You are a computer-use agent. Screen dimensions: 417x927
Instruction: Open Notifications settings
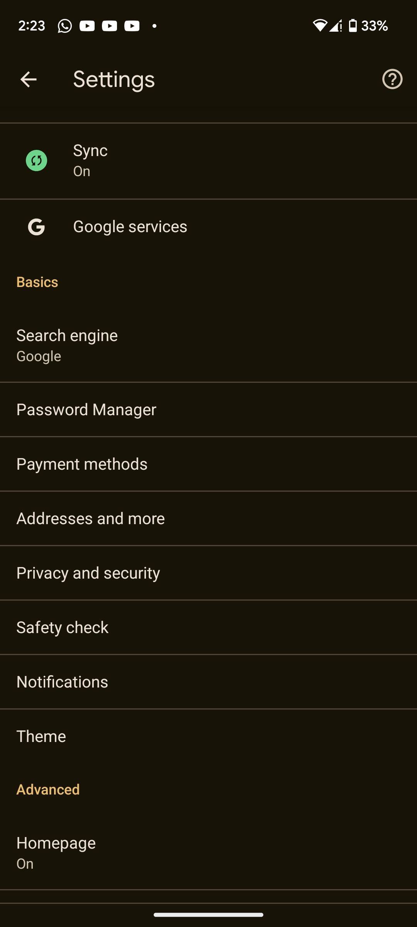tap(208, 682)
